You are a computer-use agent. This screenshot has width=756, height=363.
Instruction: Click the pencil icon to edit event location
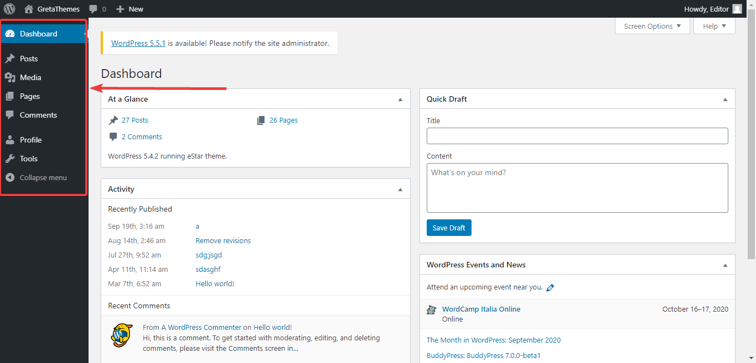(550, 287)
